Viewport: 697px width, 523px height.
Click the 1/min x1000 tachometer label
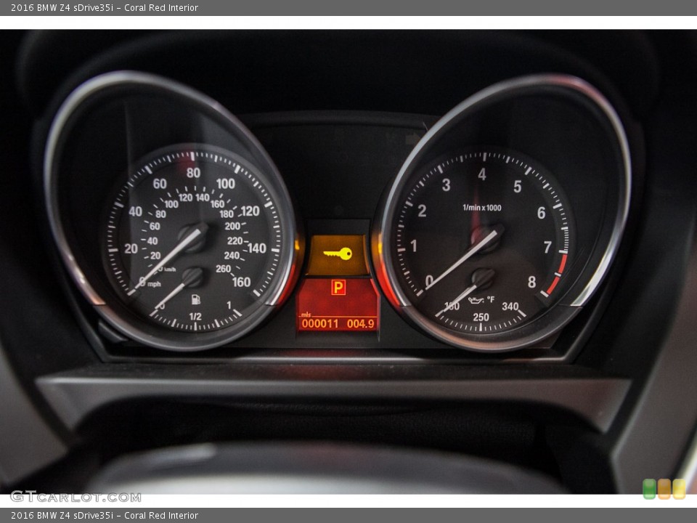pyautogui.click(x=482, y=208)
